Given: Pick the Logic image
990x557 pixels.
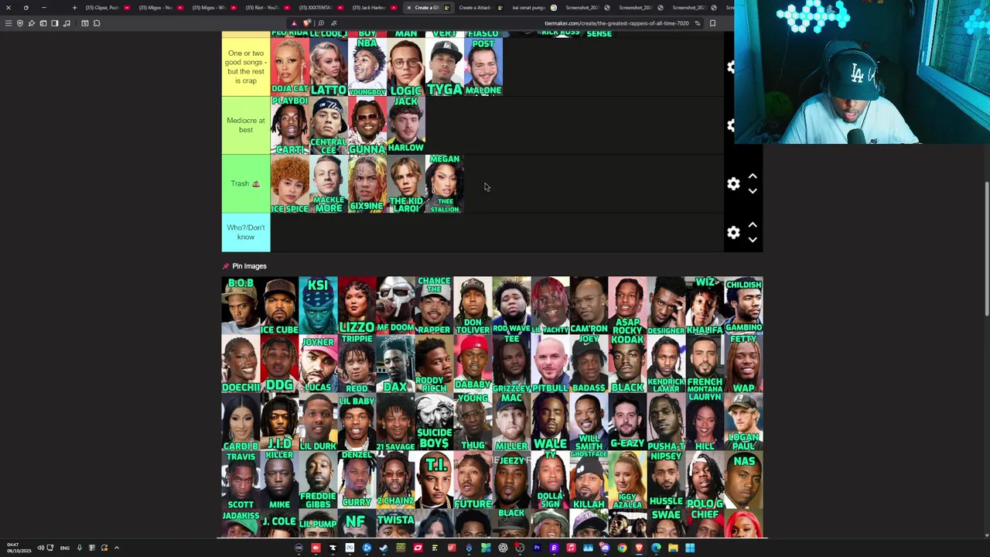Looking at the screenshot, I should point(406,67).
